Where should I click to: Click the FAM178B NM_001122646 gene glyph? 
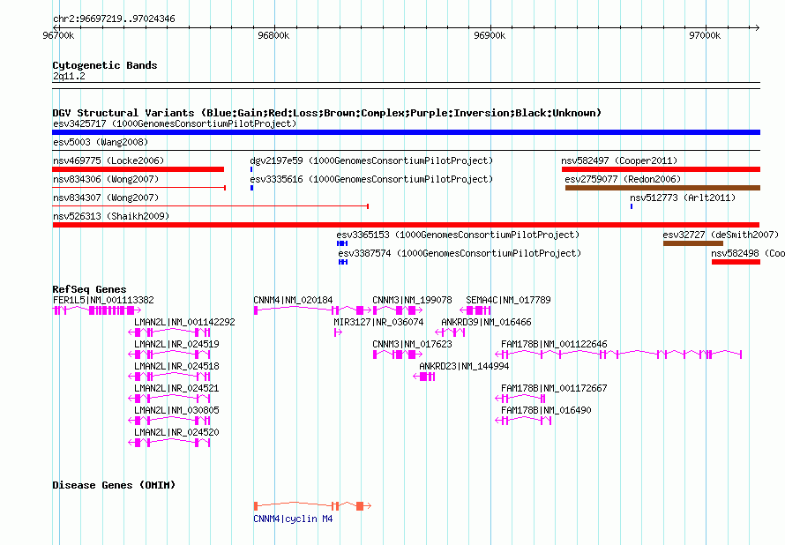click(618, 355)
